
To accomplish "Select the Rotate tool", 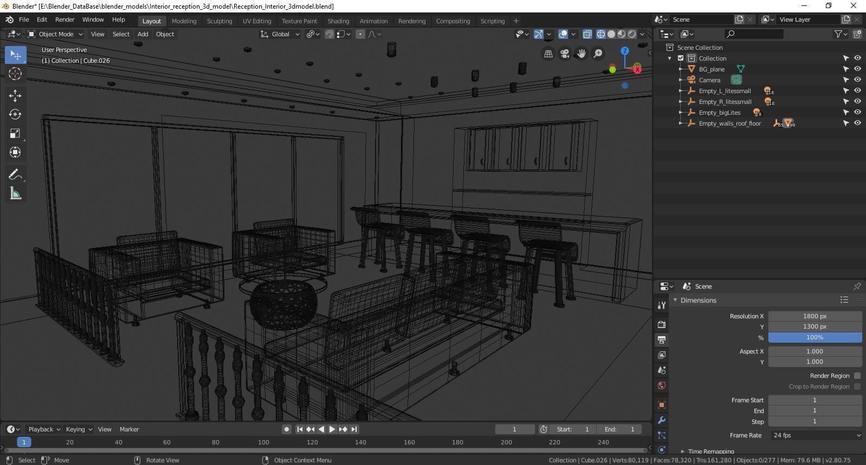I will click(15, 114).
